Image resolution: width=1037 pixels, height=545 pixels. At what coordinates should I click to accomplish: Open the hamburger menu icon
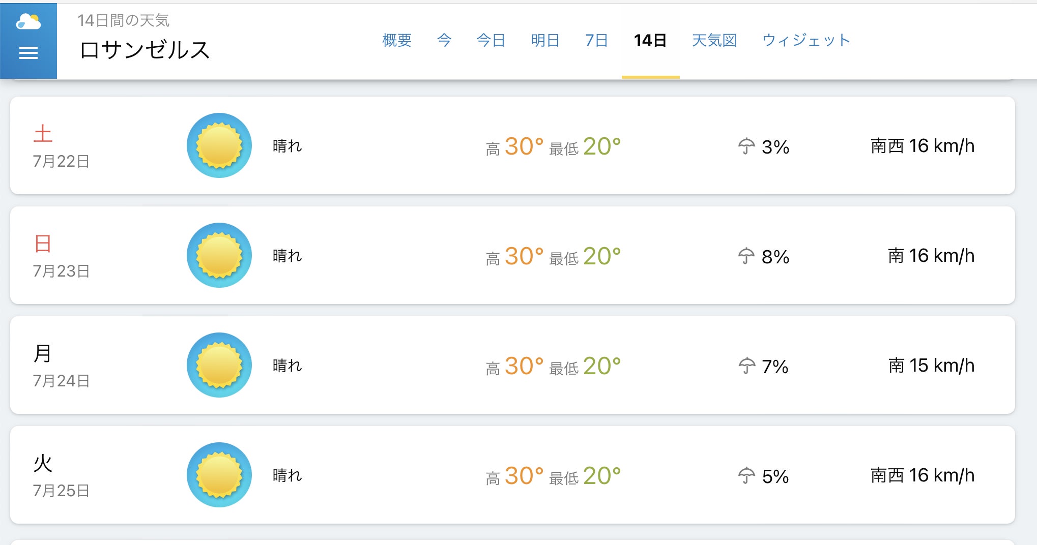click(x=28, y=53)
